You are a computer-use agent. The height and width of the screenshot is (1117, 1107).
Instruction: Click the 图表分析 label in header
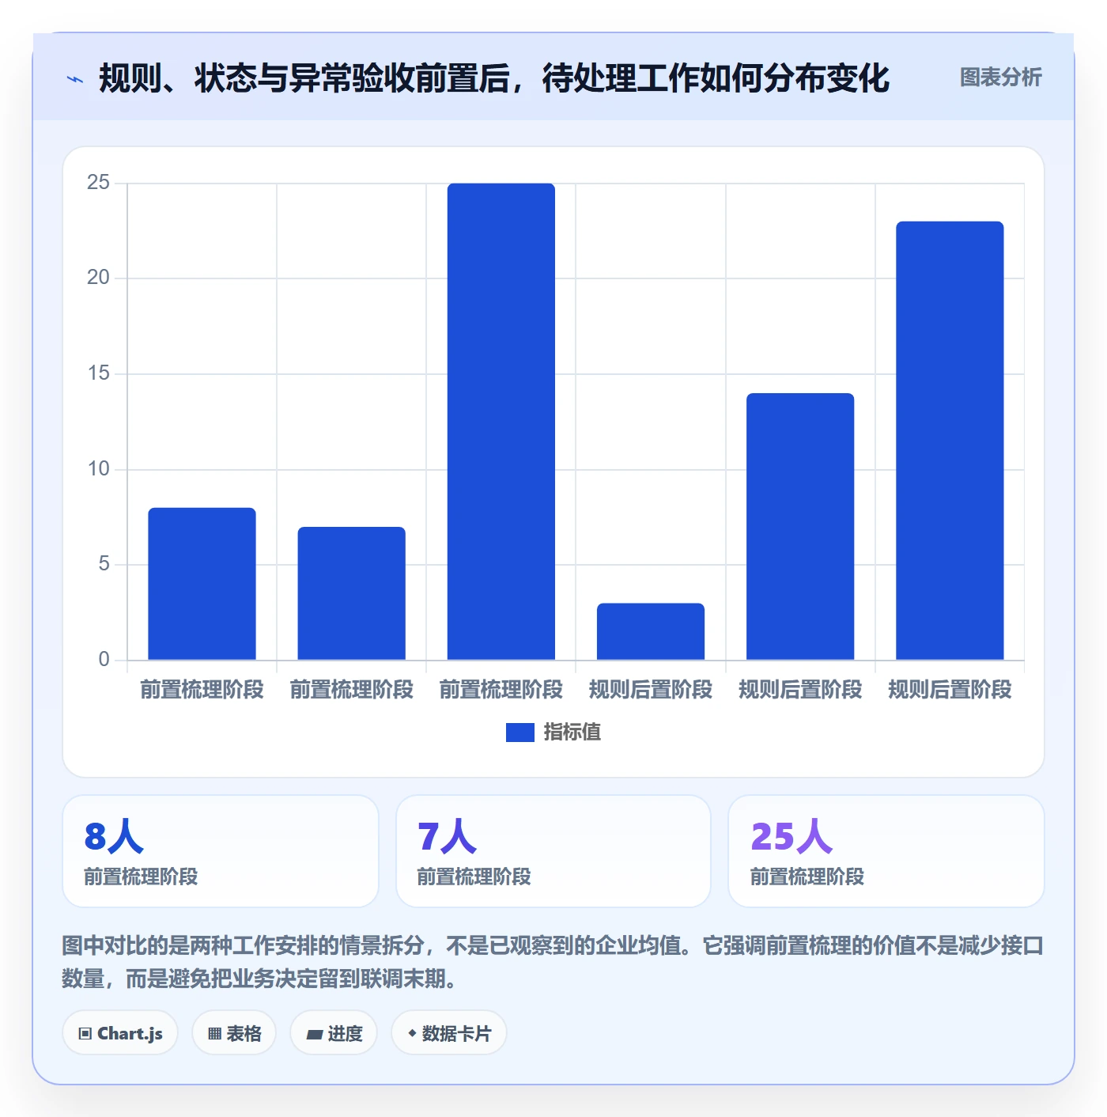[x=1000, y=78]
